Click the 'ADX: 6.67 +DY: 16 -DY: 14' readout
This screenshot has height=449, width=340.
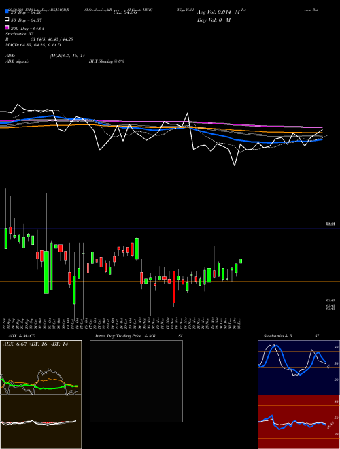pyautogui.click(x=35, y=344)
